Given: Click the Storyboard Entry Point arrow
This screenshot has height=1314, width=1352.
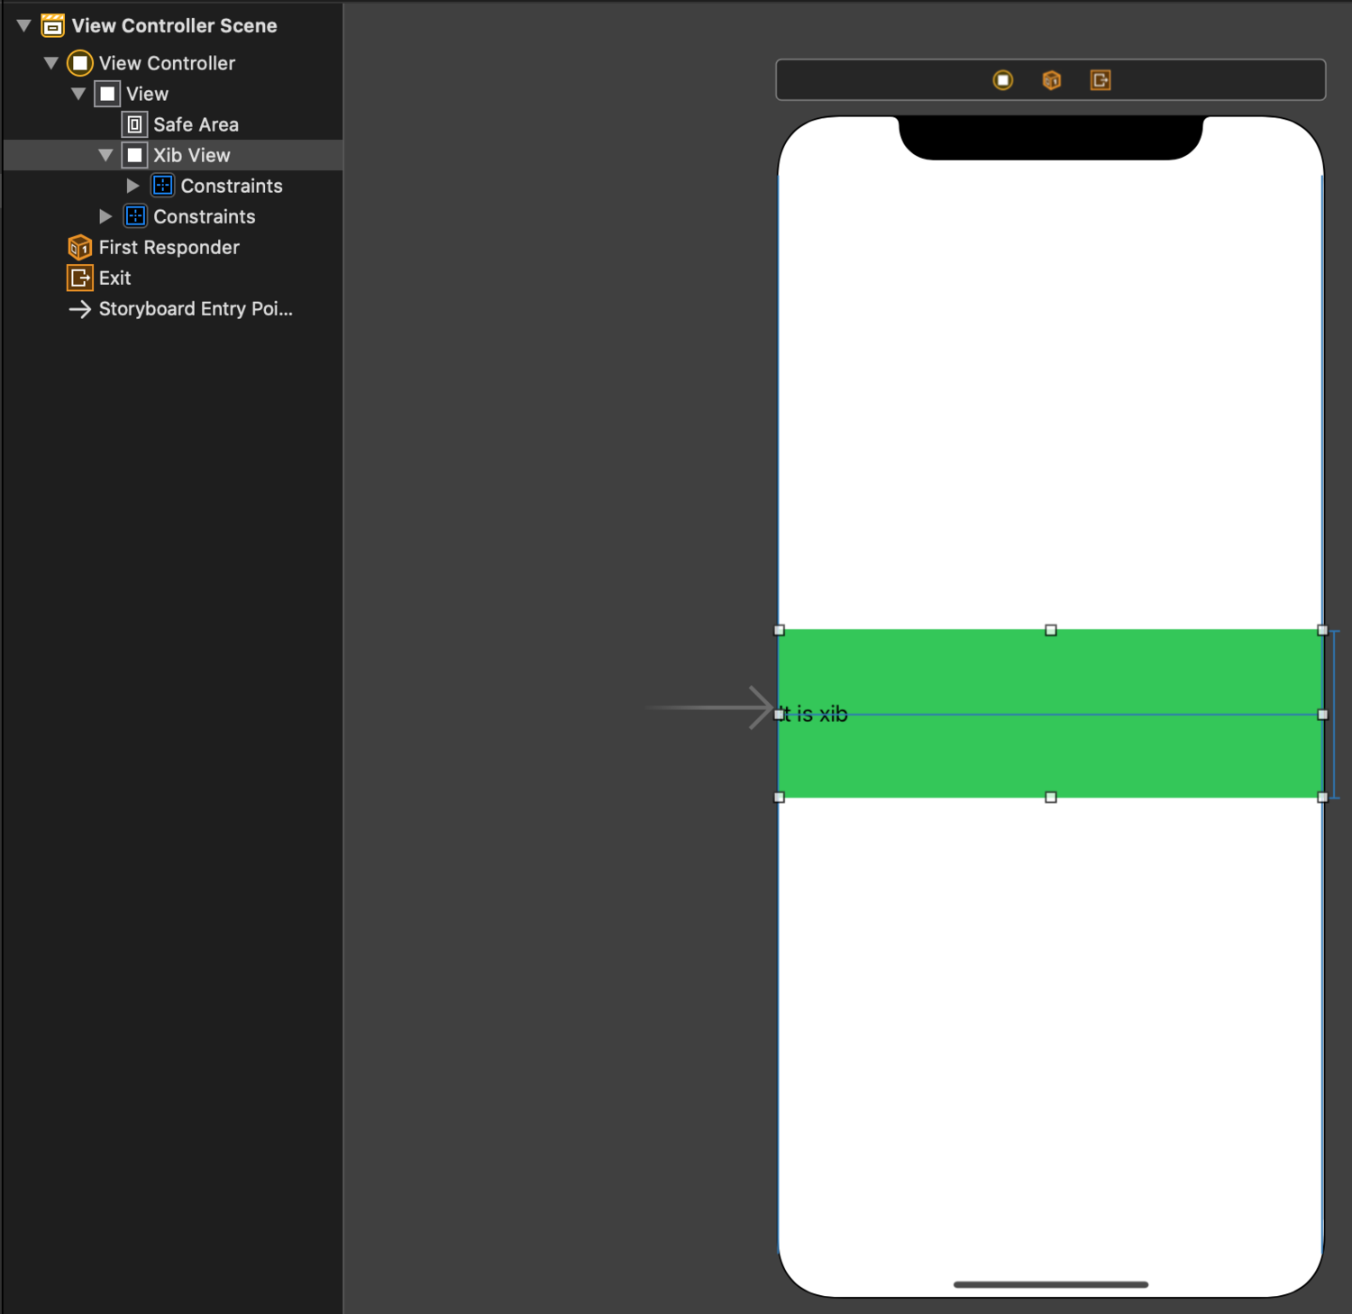Looking at the screenshot, I should coord(80,308).
